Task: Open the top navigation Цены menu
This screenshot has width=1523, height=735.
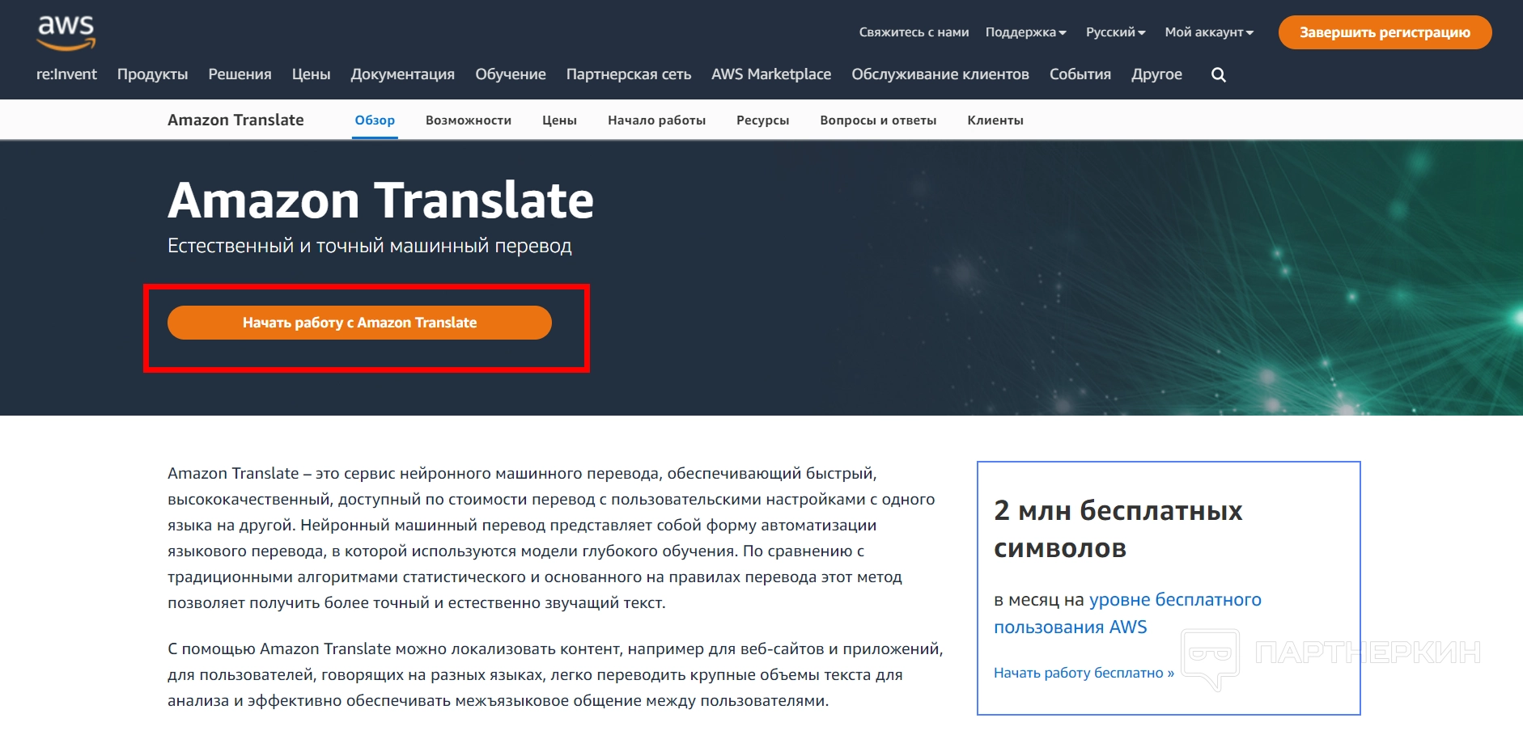Action: pos(311,74)
